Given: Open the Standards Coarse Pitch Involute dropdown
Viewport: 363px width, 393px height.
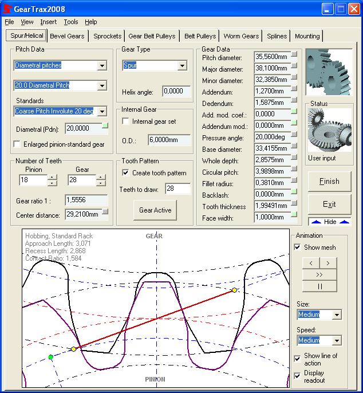Looking at the screenshot, I should (x=102, y=111).
